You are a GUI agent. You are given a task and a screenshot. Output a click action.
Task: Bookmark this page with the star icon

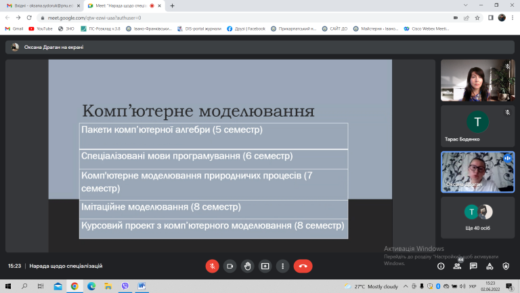tap(477, 18)
